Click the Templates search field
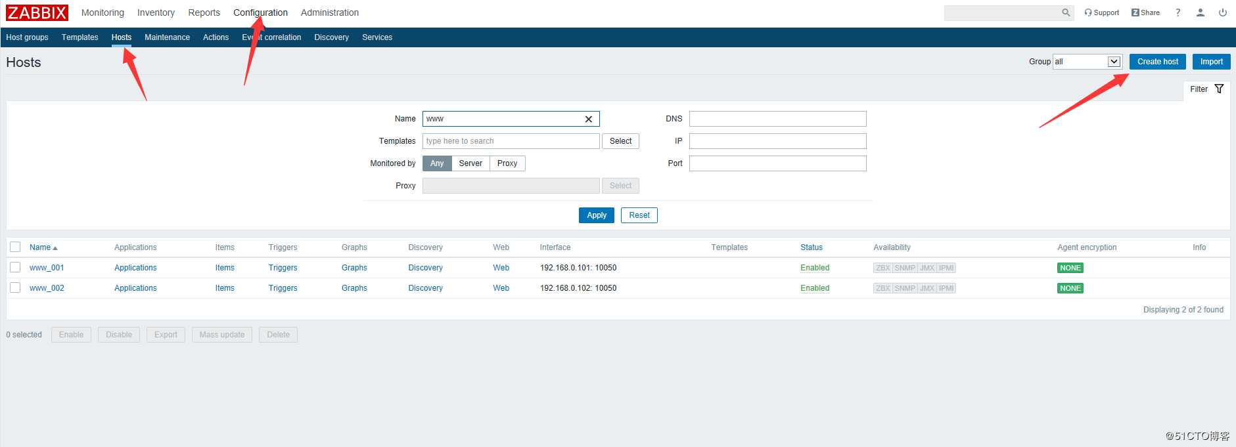The height and width of the screenshot is (447, 1236). [511, 141]
